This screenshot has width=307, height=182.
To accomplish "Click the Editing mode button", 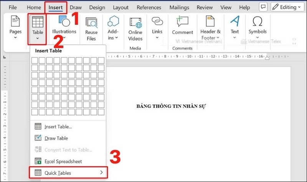I will point(286,7).
